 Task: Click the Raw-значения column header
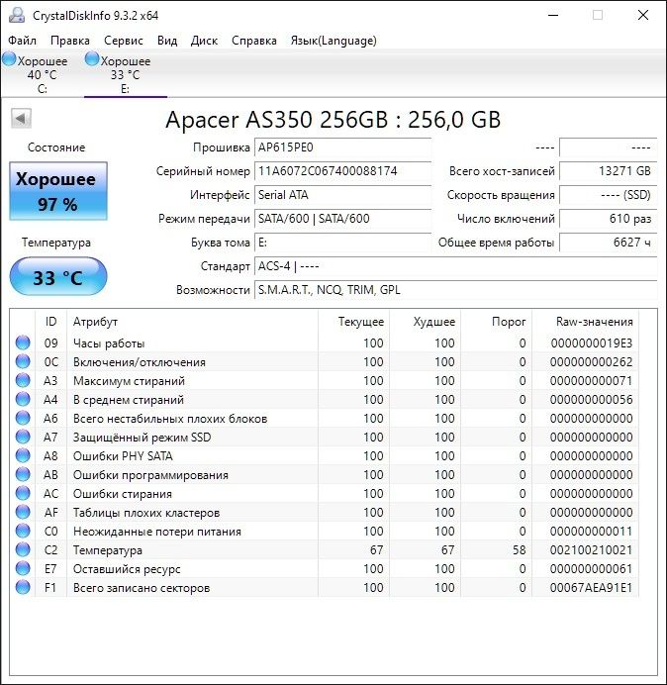click(585, 322)
